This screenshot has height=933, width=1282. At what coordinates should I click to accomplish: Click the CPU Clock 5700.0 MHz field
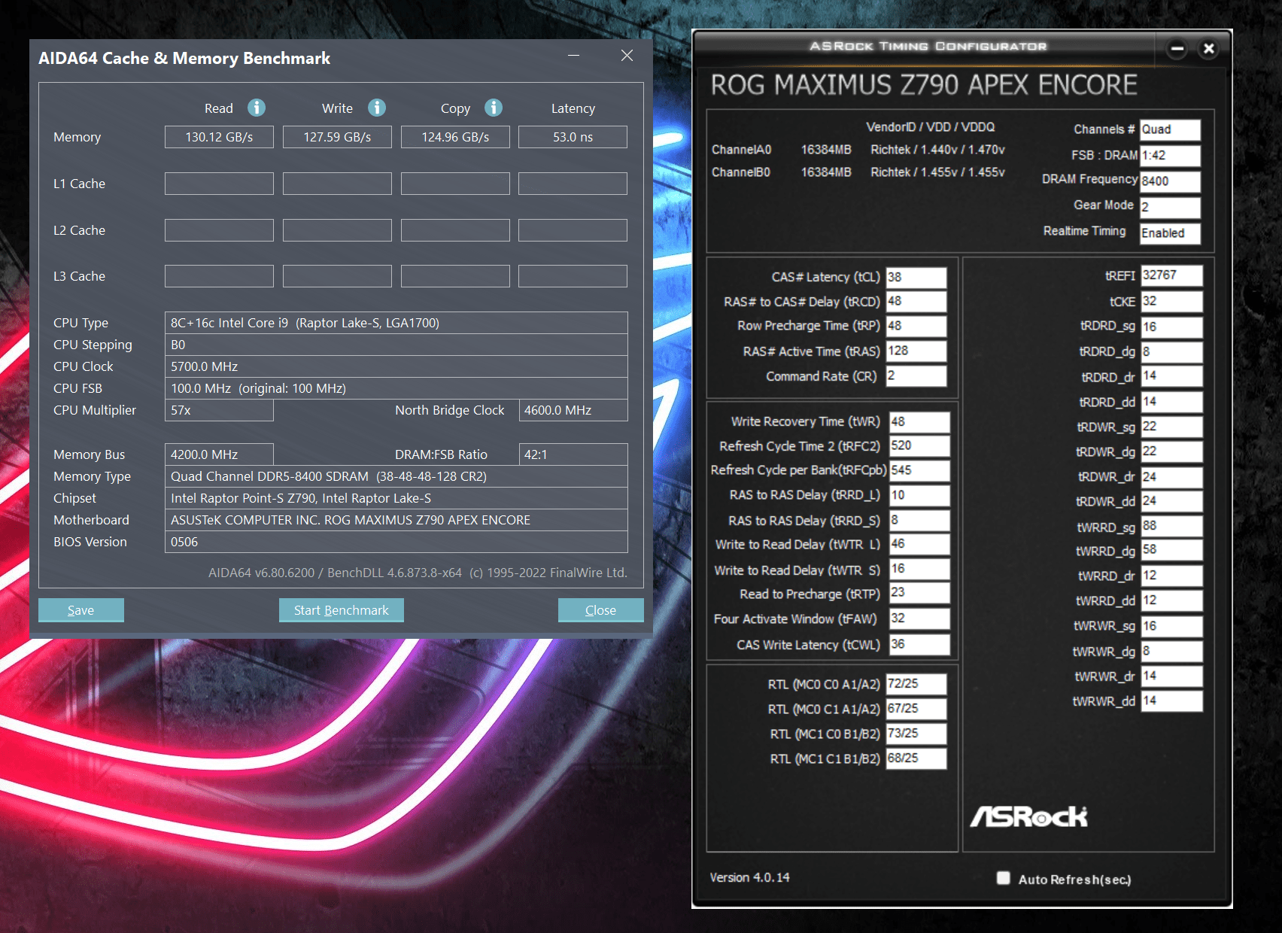(396, 366)
